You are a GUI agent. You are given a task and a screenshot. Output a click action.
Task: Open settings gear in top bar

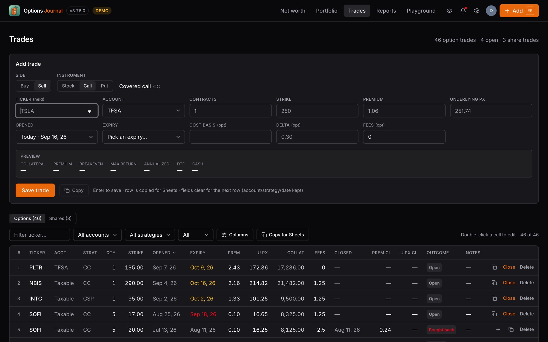[x=477, y=11]
